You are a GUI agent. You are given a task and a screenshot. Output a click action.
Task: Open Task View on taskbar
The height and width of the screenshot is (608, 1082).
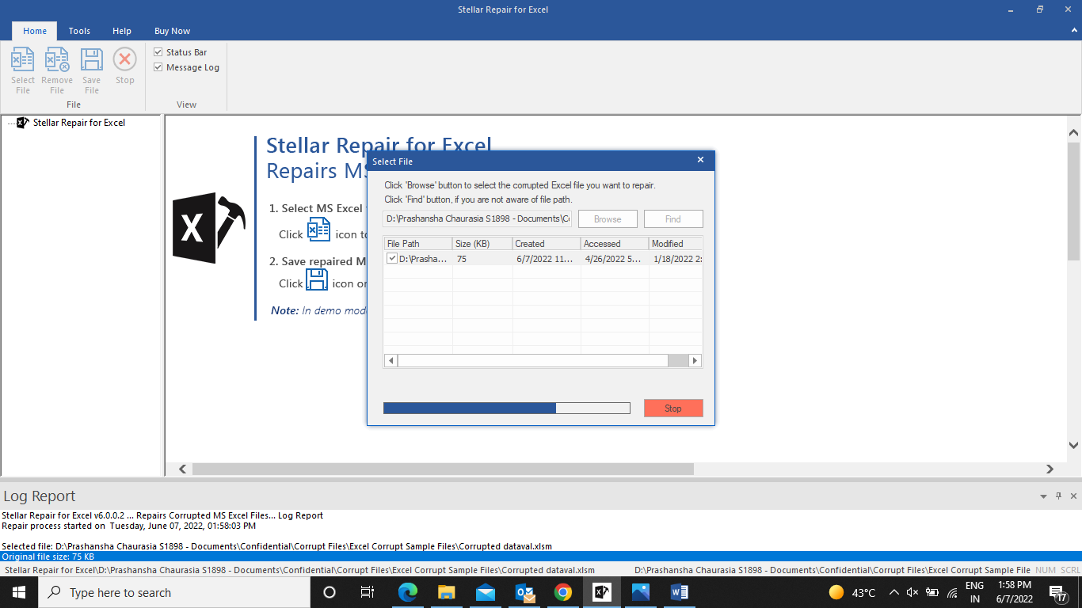pyautogui.click(x=368, y=592)
